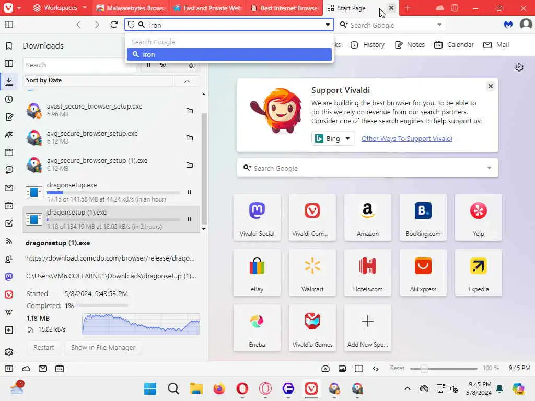Open the Mail start page tab

tap(496, 45)
